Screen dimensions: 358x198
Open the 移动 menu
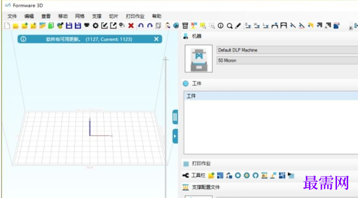pyautogui.click(x=63, y=16)
